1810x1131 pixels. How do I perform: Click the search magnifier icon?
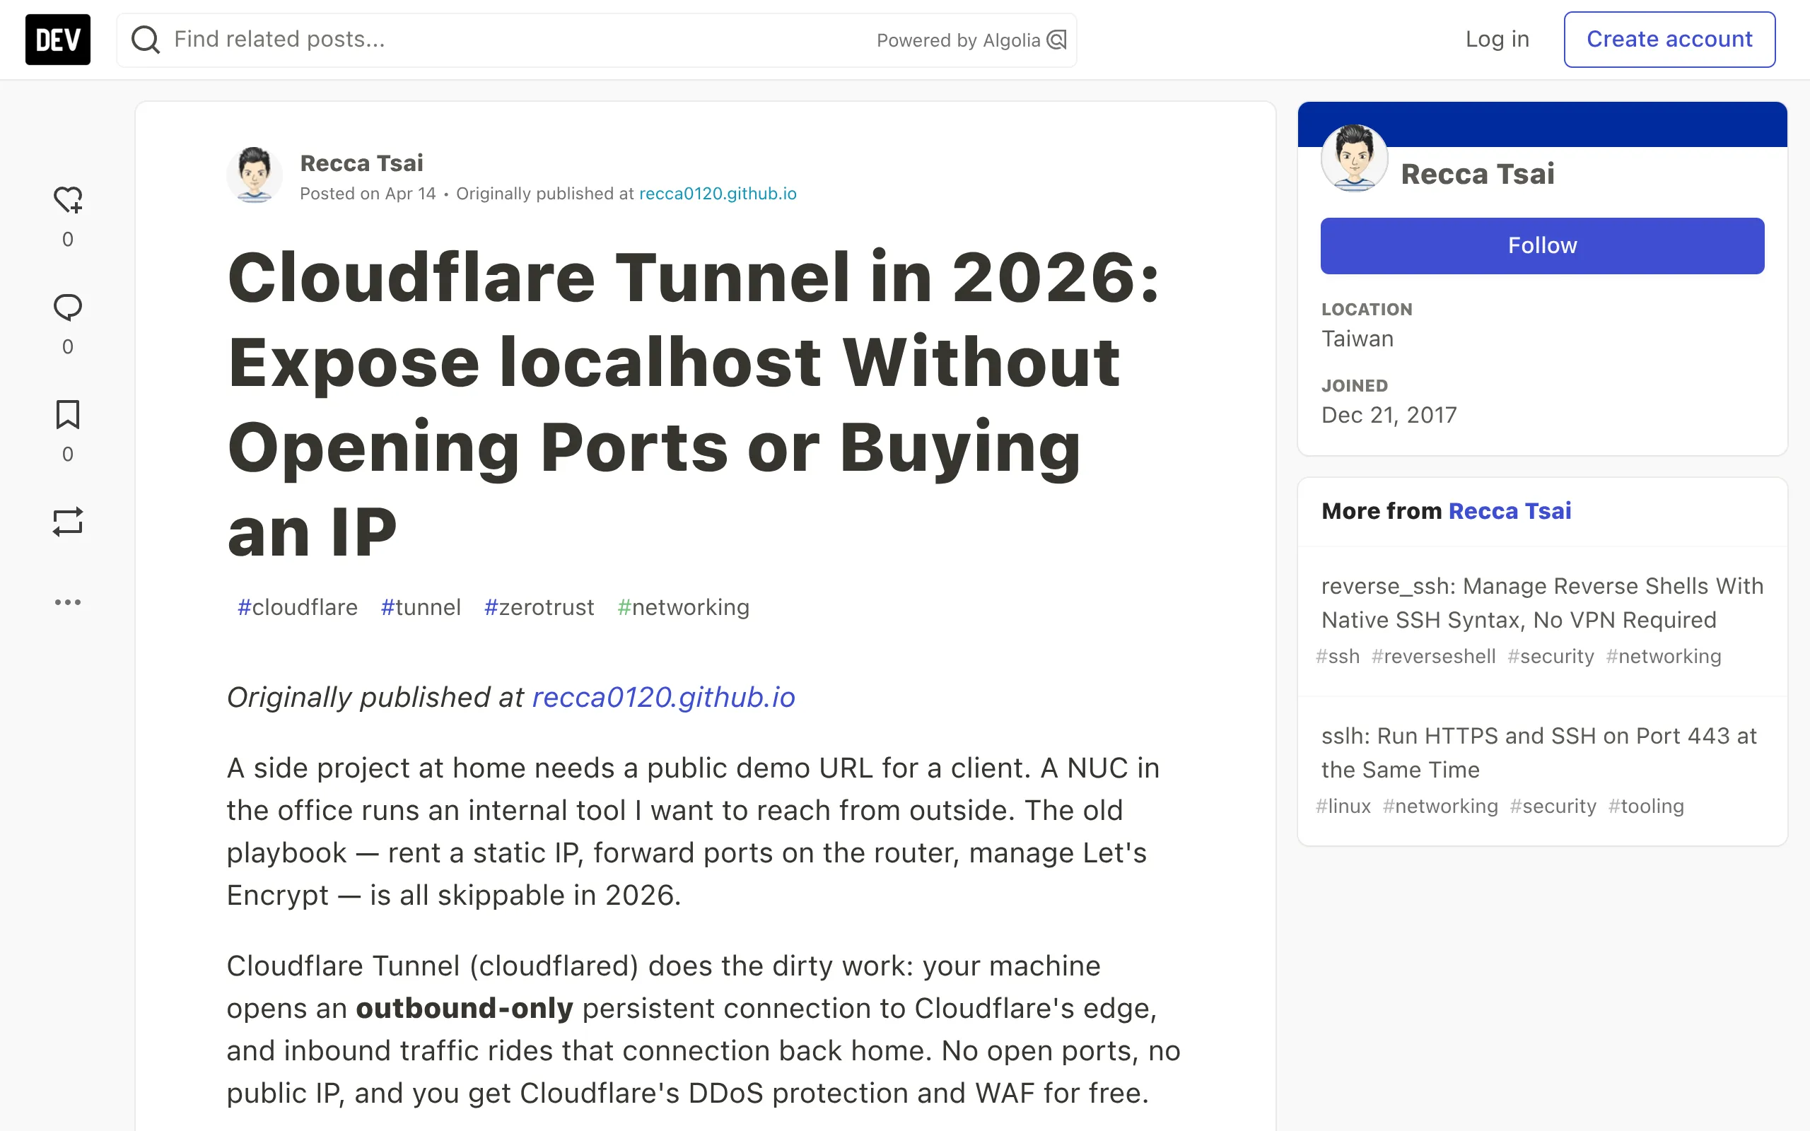pos(145,40)
